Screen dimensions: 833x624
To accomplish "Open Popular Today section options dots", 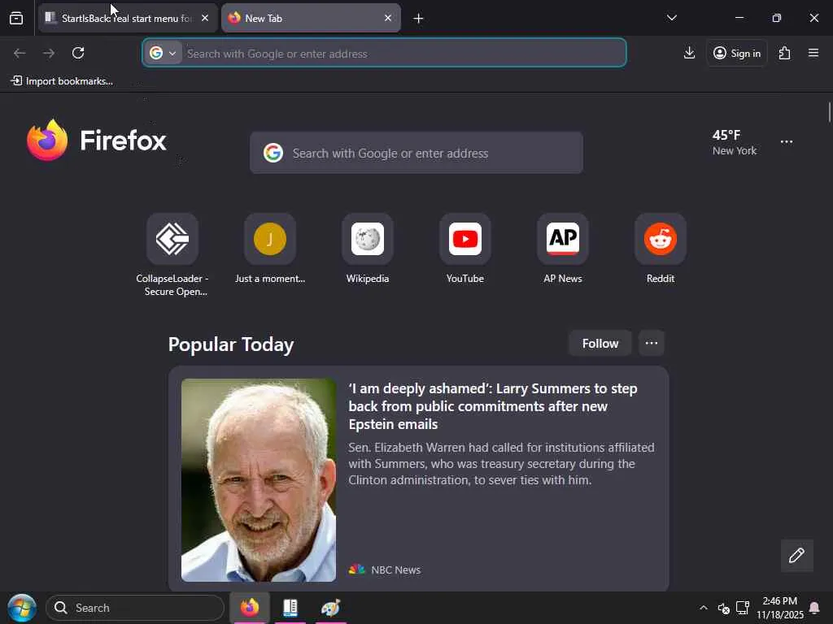I will tap(652, 344).
